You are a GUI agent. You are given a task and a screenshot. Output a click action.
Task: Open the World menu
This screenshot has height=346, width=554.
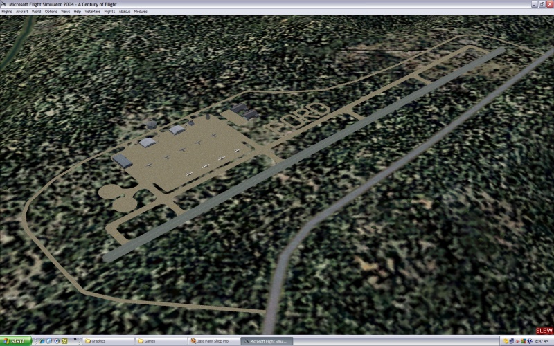pos(36,12)
